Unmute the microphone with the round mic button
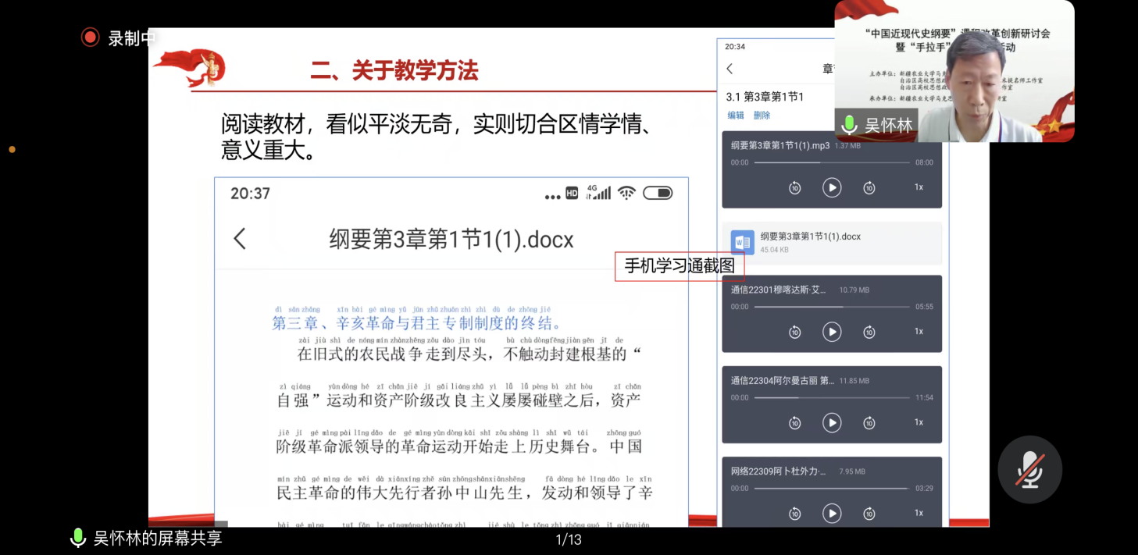The width and height of the screenshot is (1138, 555). click(x=1029, y=469)
